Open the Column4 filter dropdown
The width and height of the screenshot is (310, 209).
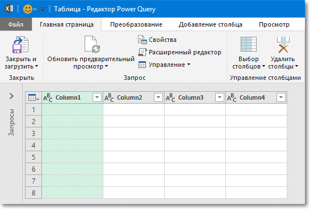click(x=281, y=97)
